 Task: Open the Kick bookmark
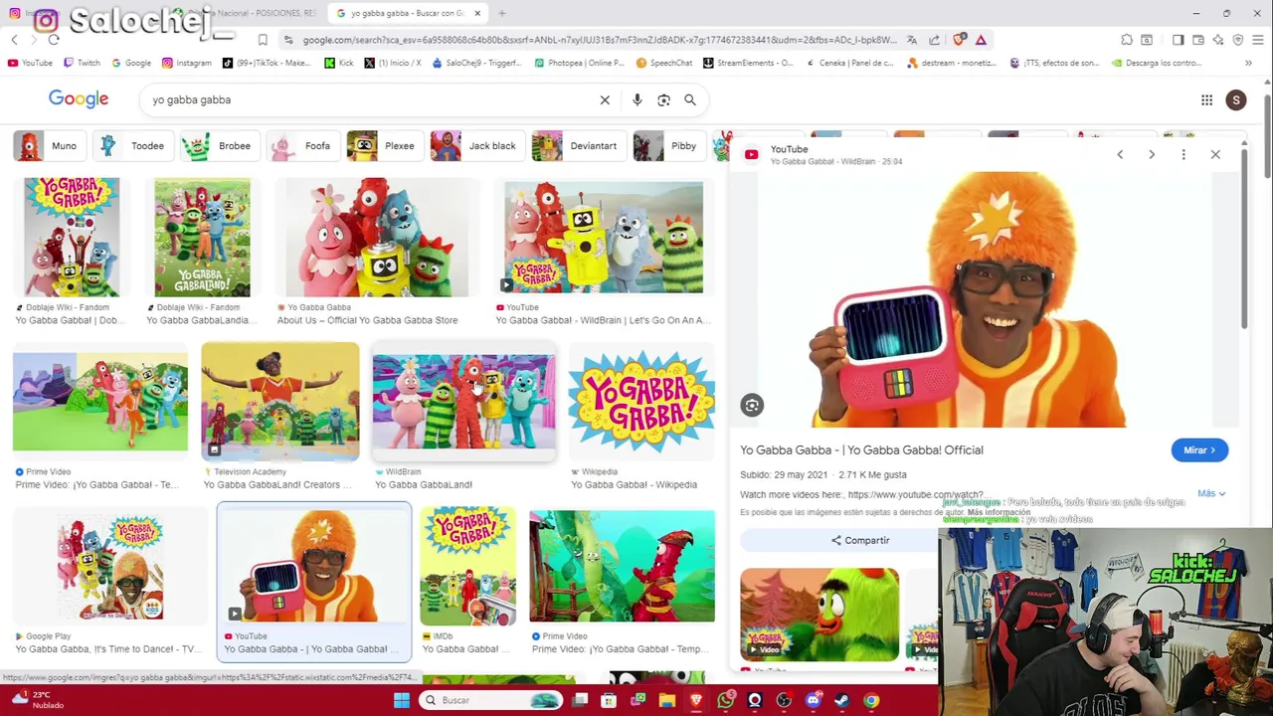tap(339, 63)
